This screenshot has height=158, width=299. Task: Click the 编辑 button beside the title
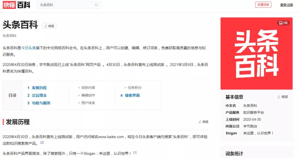click(49, 26)
